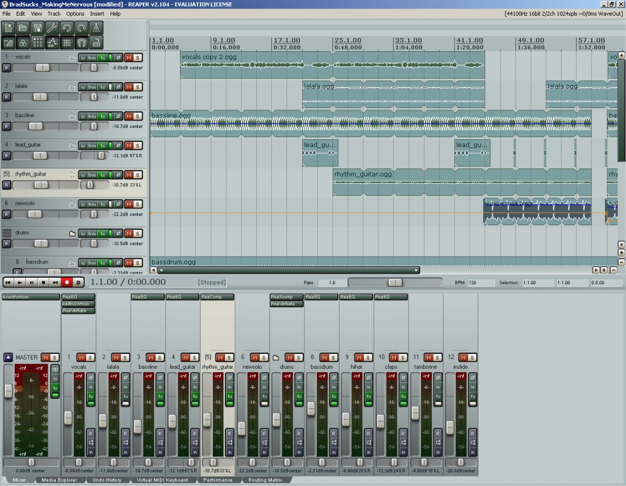This screenshot has width=626, height=486.
Task: Solo the newsolo track in track panel
Action: tap(138, 204)
